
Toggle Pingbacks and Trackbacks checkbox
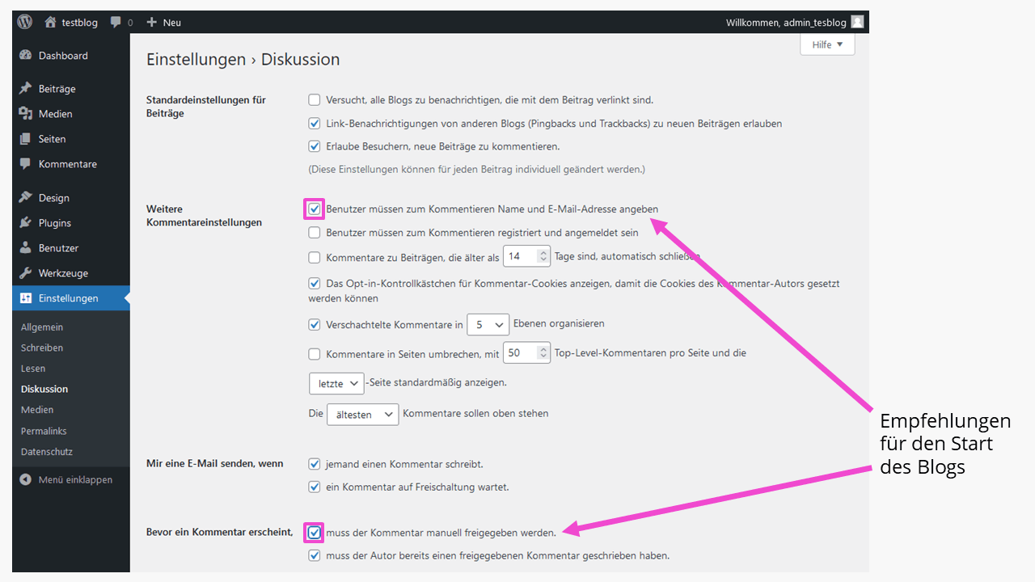pyautogui.click(x=315, y=124)
